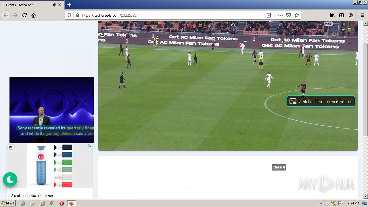Screen dimensions: 368x207
Task: Open the Firefox hamburger menu
Action: point(362,15)
